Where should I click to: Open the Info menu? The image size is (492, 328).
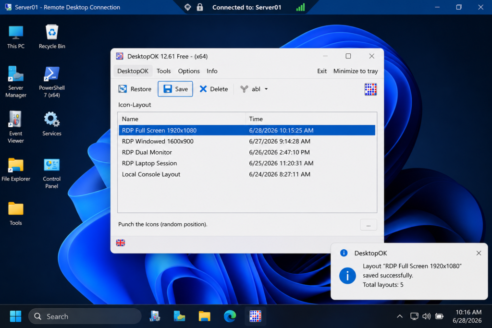click(212, 71)
